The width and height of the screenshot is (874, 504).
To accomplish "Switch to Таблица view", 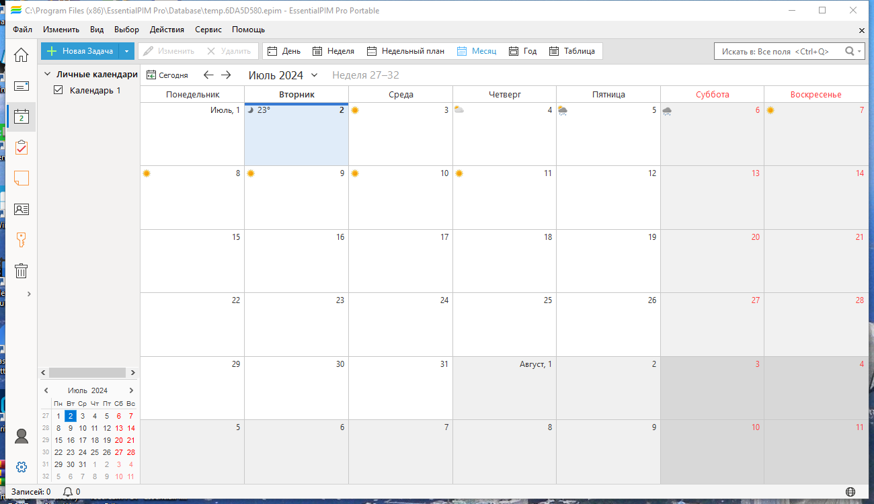I will [x=572, y=51].
